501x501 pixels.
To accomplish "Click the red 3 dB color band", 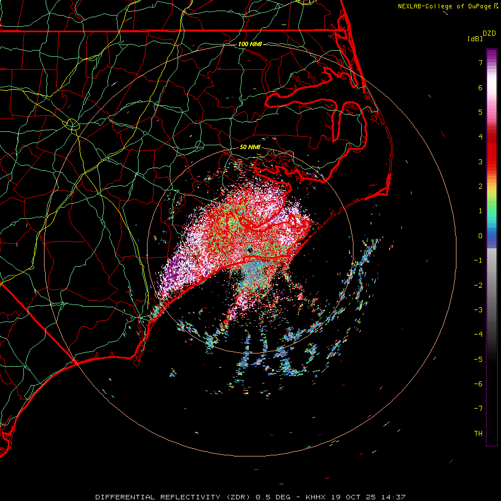I will pyautogui.click(x=492, y=158).
